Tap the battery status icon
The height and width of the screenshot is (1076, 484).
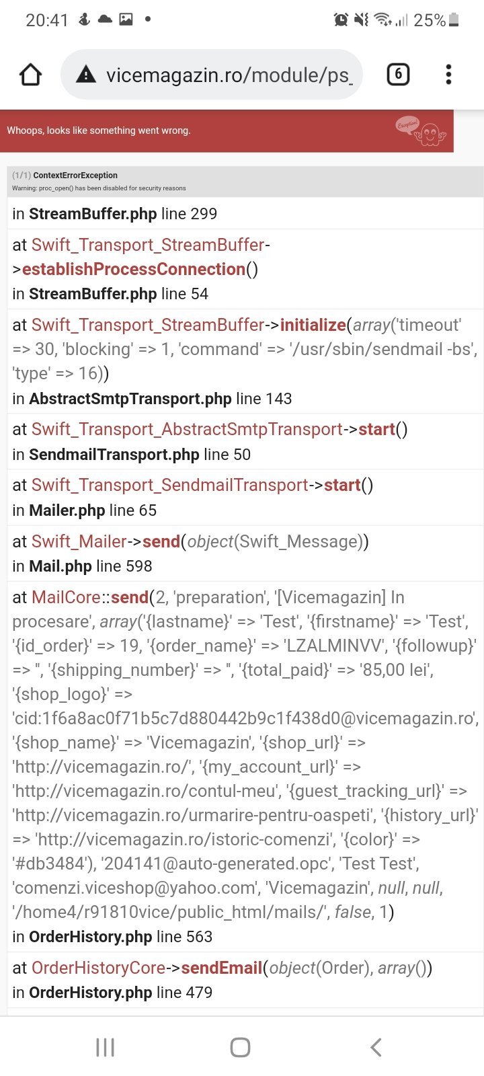pos(454,20)
